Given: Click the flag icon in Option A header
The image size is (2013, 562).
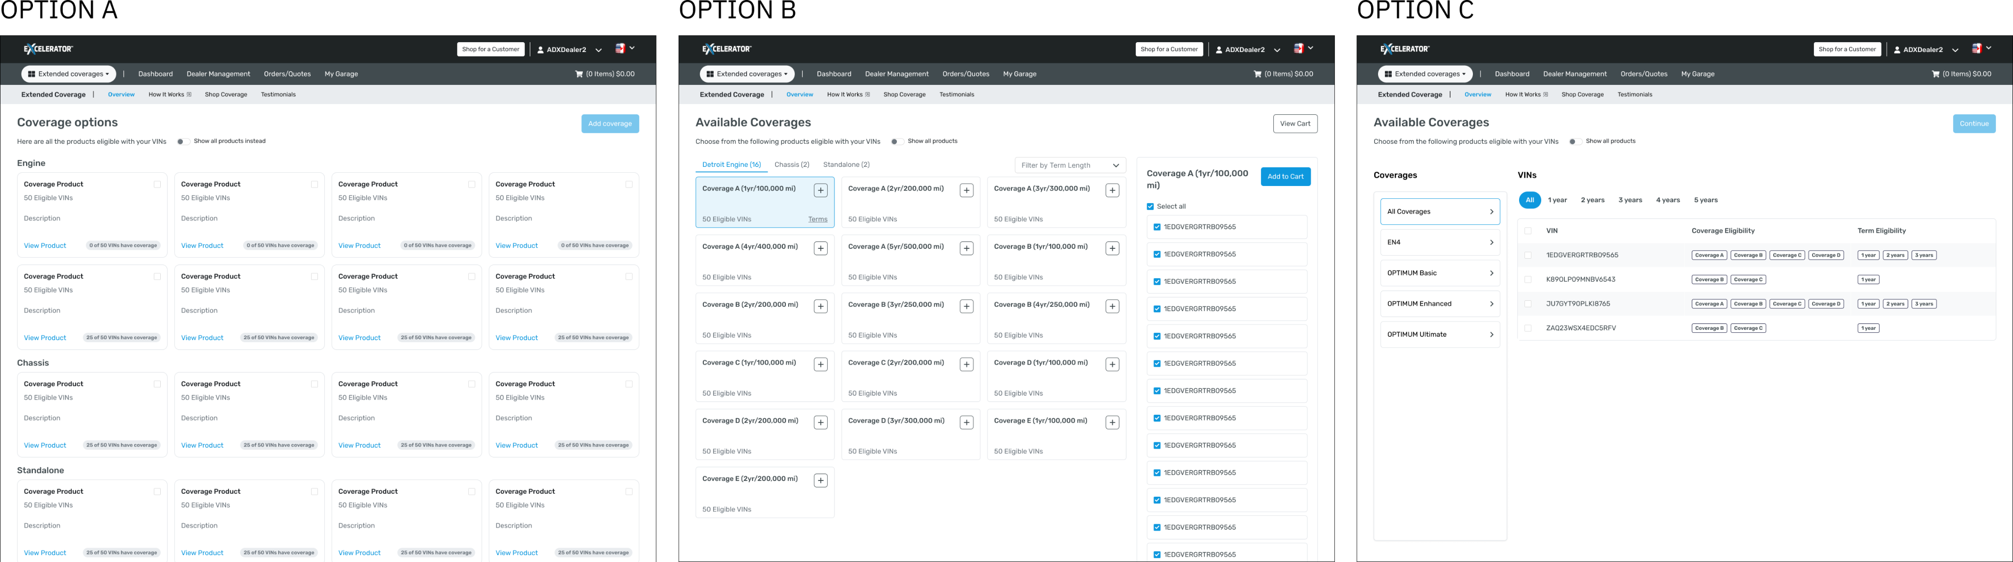Looking at the screenshot, I should 620,49.
